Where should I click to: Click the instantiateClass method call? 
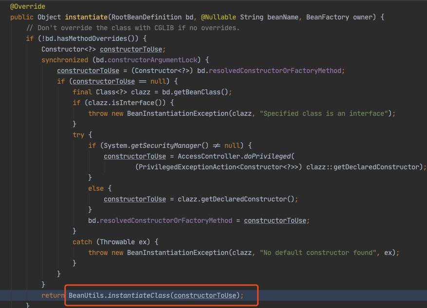(x=139, y=295)
